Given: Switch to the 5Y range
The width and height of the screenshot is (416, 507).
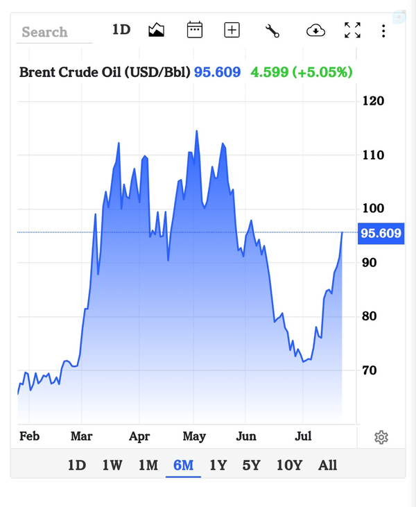Looking at the screenshot, I should (x=251, y=465).
